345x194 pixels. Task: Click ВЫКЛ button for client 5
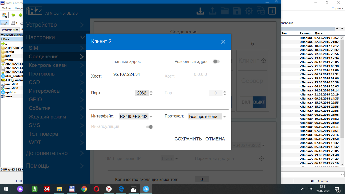tap(259, 102)
